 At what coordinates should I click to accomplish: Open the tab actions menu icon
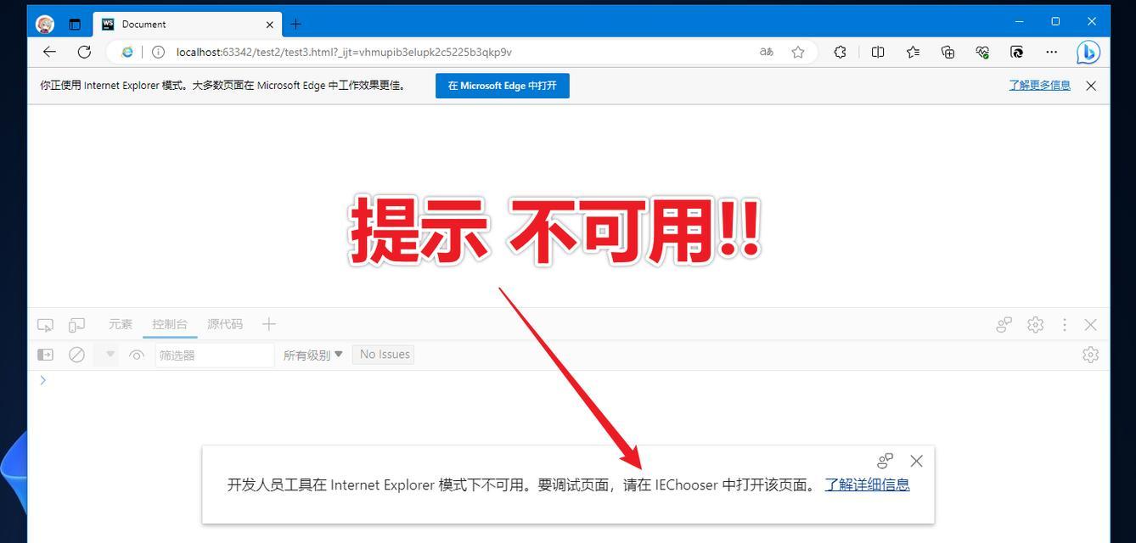pyautogui.click(x=75, y=24)
